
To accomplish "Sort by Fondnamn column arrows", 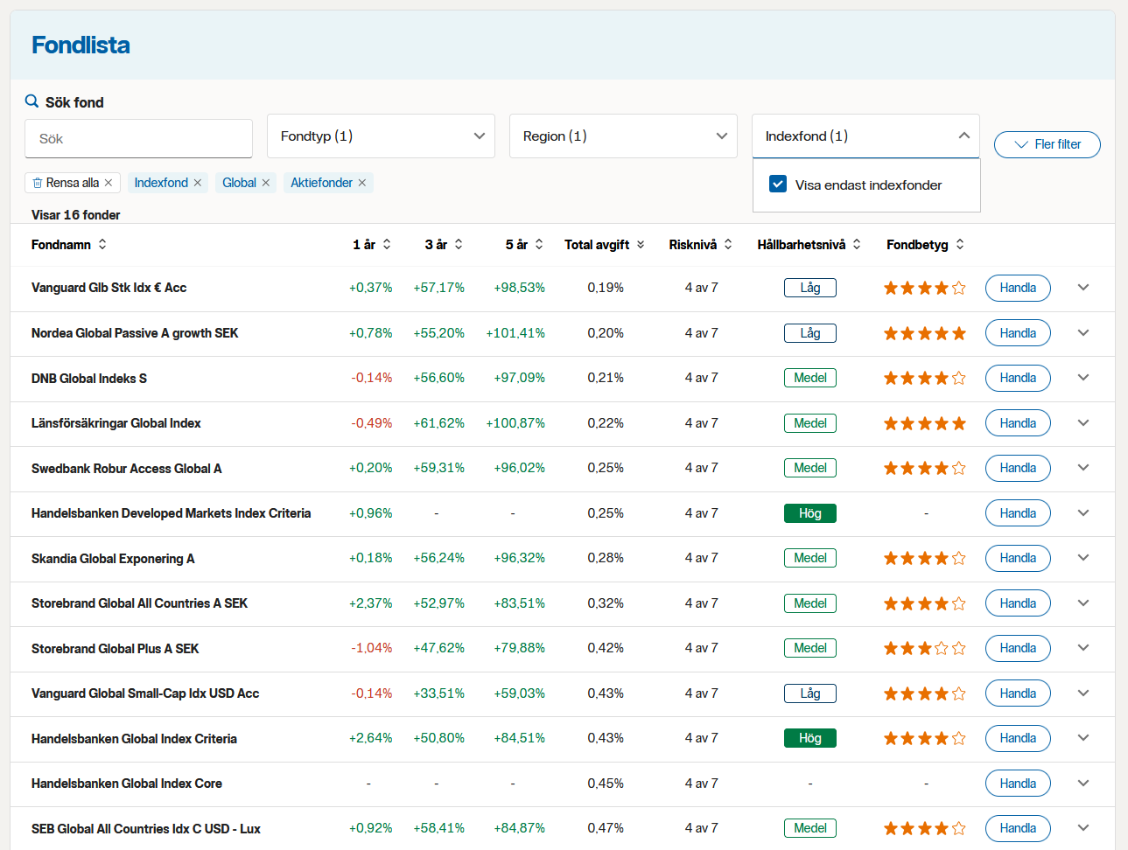I will click(102, 245).
